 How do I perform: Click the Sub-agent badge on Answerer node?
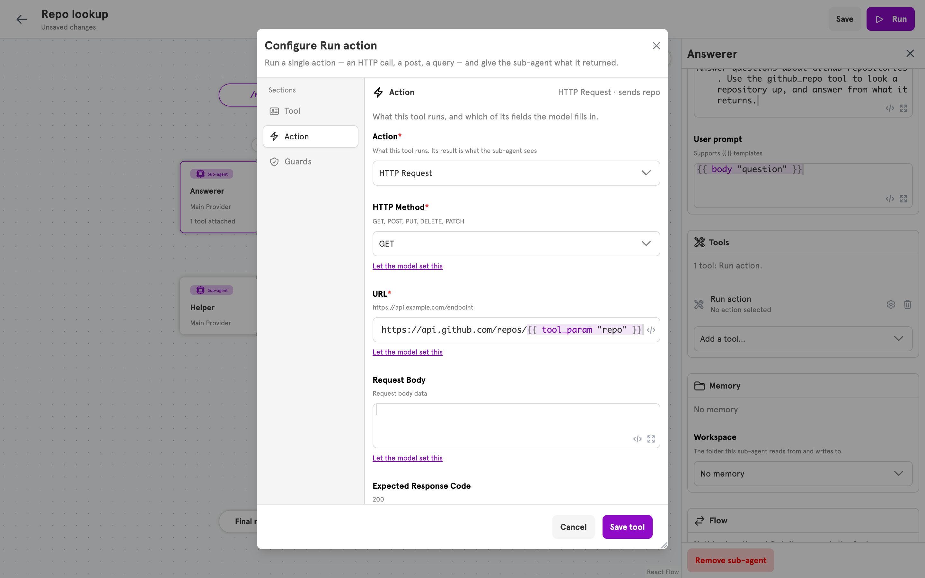[x=211, y=174]
